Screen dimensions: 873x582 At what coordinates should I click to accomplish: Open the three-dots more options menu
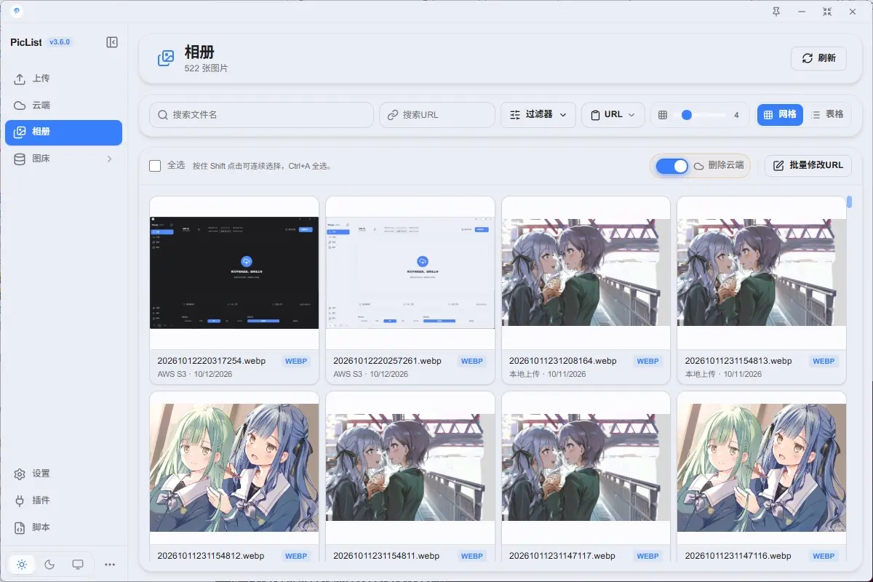click(x=110, y=565)
